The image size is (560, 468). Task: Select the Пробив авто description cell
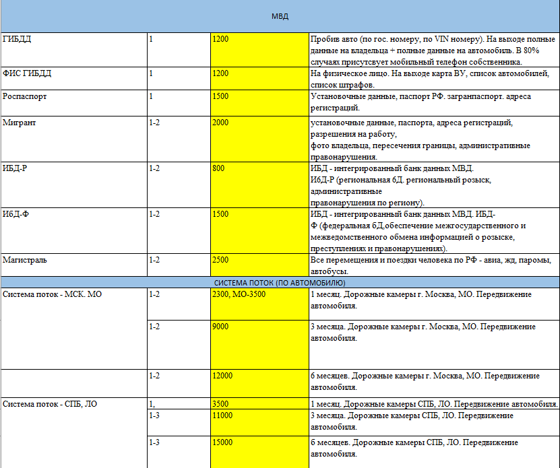[434, 50]
